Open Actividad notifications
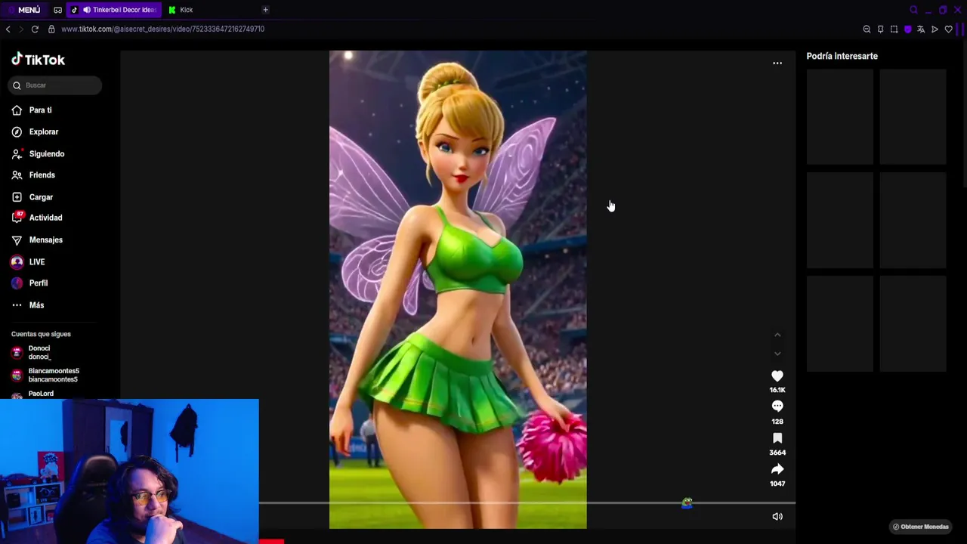 45,218
